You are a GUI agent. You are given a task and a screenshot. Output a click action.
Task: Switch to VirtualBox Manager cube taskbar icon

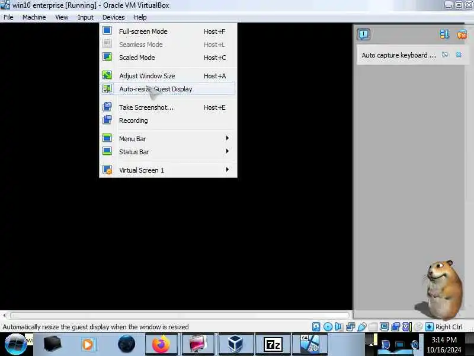(235, 345)
